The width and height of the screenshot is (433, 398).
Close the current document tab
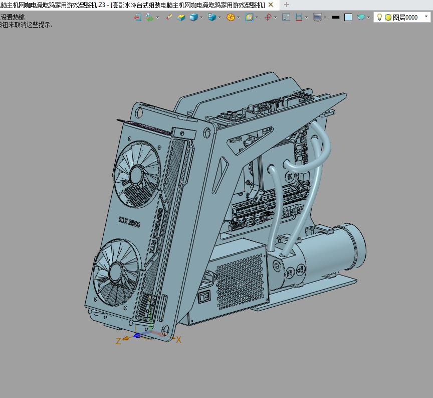[271, 5]
